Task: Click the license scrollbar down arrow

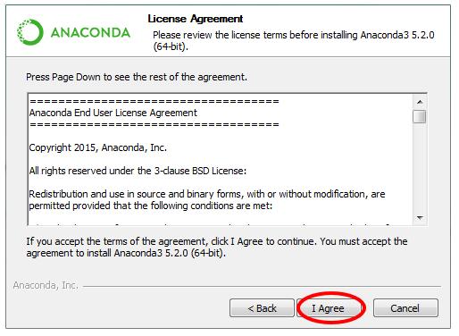Action: click(x=420, y=218)
